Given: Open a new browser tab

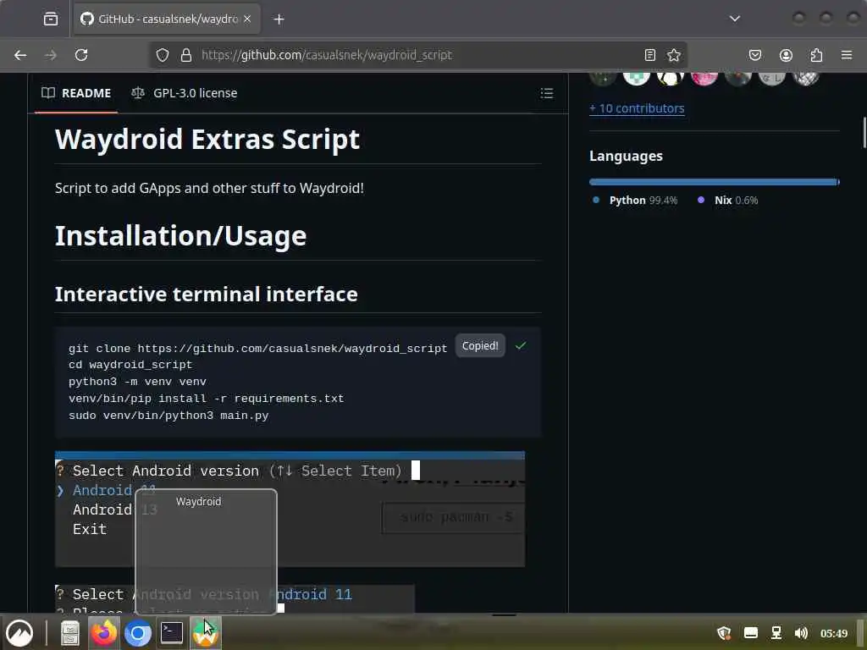Looking at the screenshot, I should pos(279,19).
